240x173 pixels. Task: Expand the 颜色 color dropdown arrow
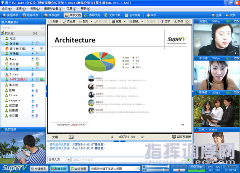(x=142, y=22)
